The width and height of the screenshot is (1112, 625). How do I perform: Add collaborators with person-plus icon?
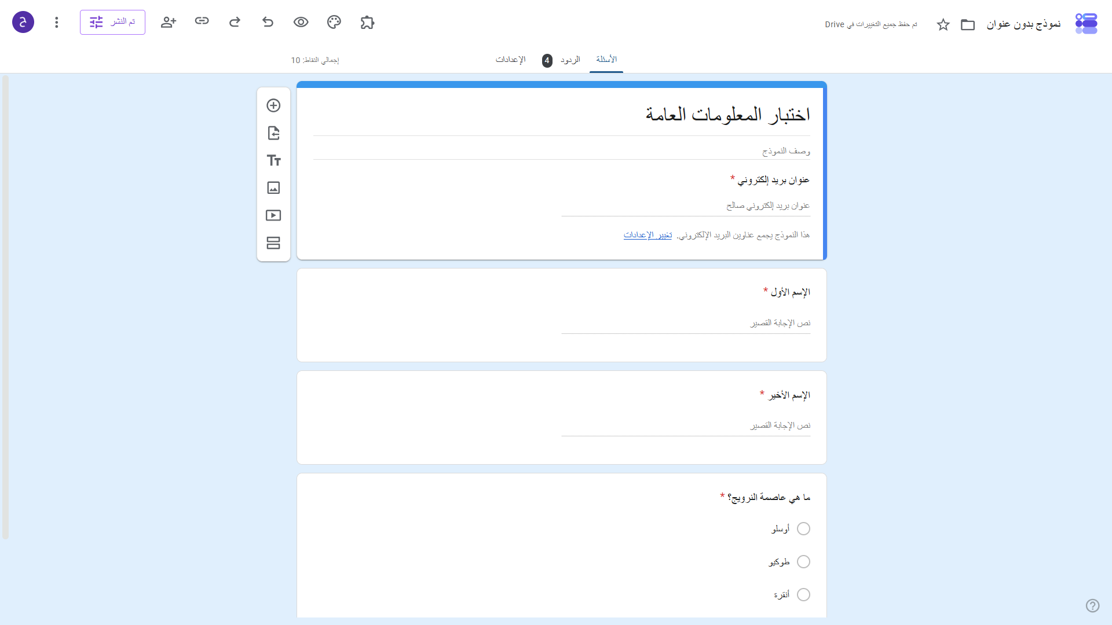[169, 22]
